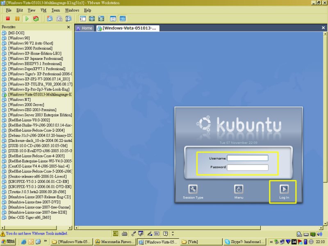Select [KNOPPIX-V5.0.1-2006.06.01-CD-EN] favorite
Image resolution: width=328 pixels, height=246 pixels.
(x=38, y=182)
